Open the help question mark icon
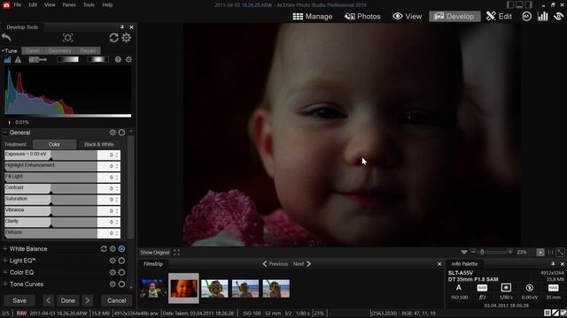Image resolution: width=567 pixels, height=318 pixels. [x=118, y=59]
